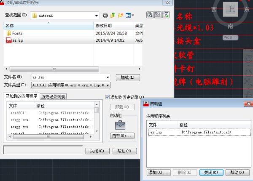Sort file list by 修改日期 column header
The height and width of the screenshot is (181, 253).
(113, 25)
